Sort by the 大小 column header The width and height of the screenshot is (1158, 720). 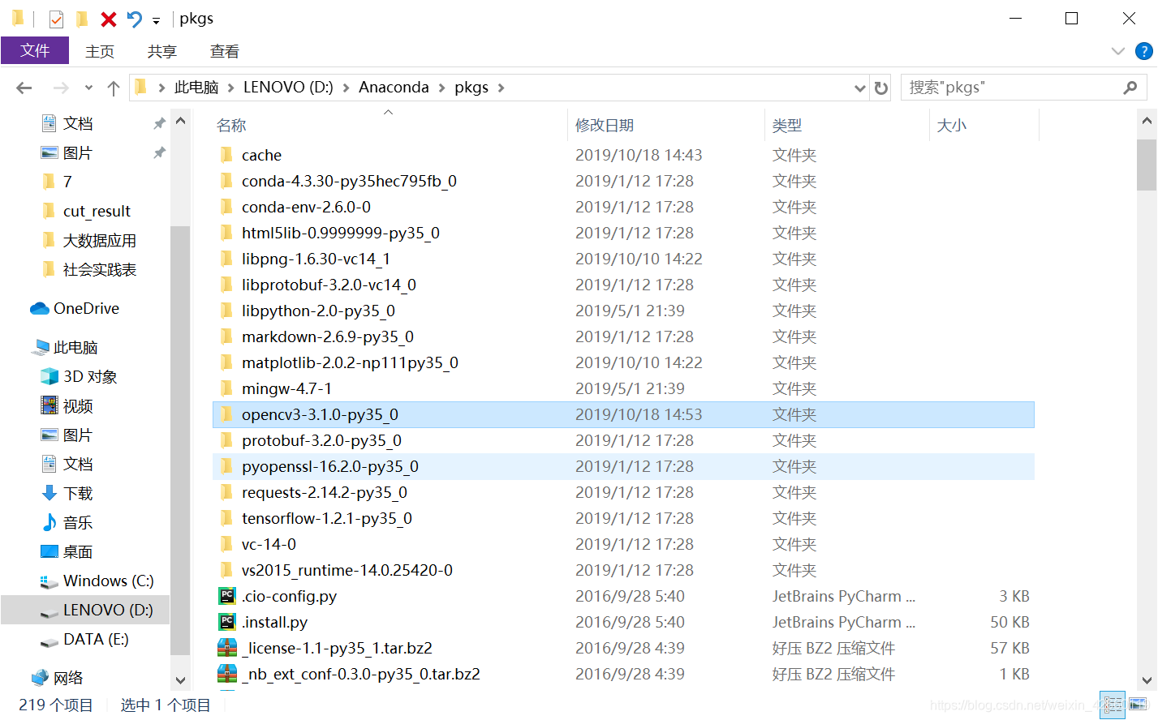[952, 125]
